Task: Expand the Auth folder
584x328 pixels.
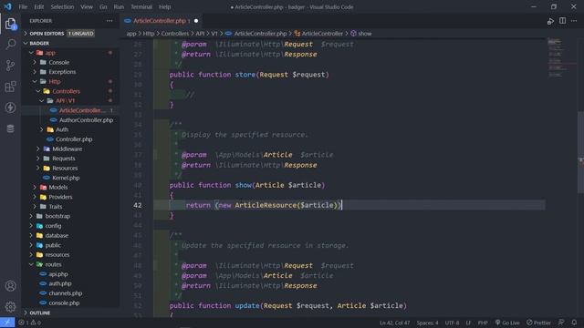Action: coord(71,129)
